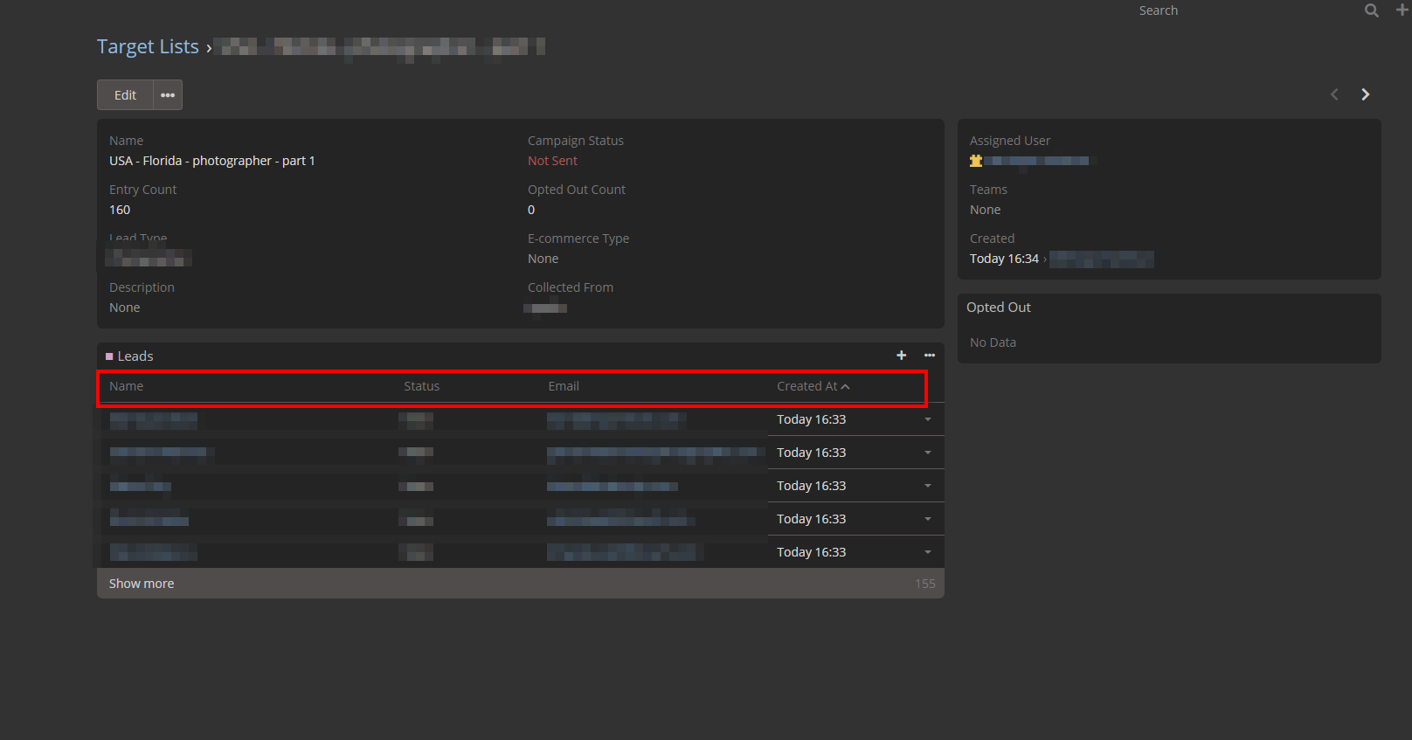Click the assigned user avatar icon
The width and height of the screenshot is (1412, 740).
tap(976, 161)
